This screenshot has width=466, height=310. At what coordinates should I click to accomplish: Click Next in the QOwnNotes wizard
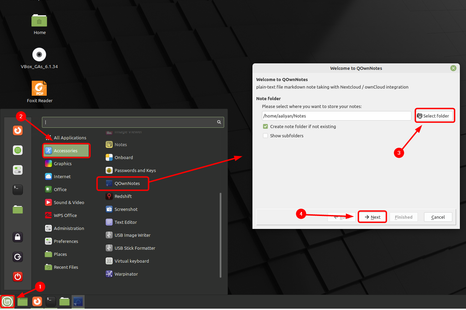(x=372, y=217)
